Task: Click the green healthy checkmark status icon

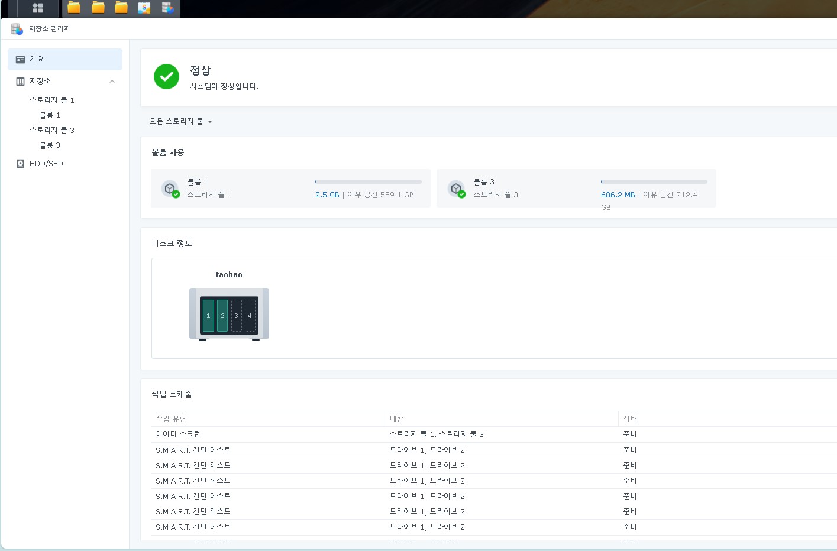Action: click(x=166, y=77)
